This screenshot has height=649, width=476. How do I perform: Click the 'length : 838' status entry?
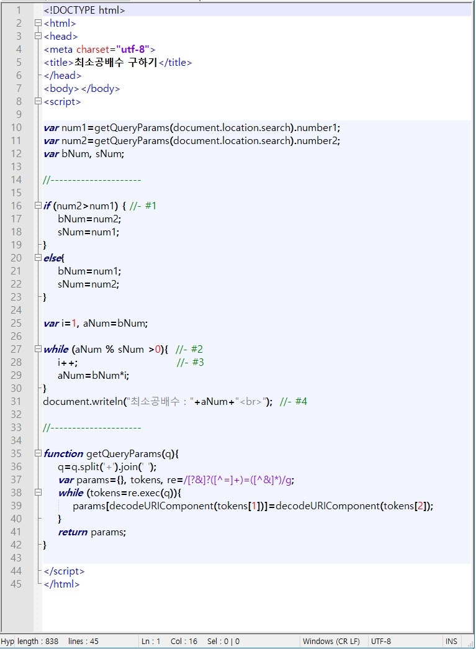[x=38, y=641]
